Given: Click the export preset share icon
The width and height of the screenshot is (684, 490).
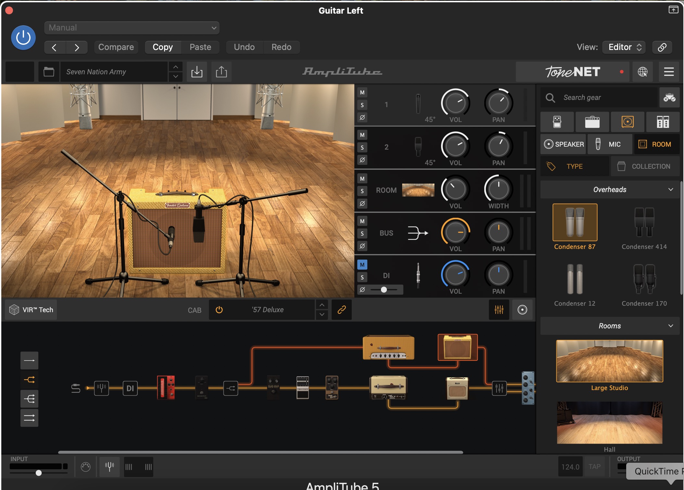Looking at the screenshot, I should pos(222,72).
